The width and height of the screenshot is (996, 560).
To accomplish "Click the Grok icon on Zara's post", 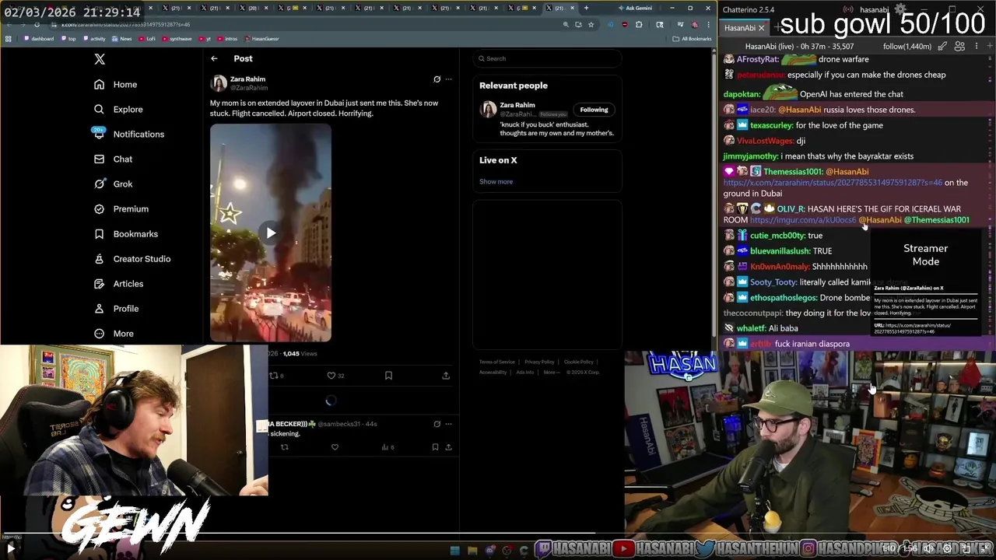I will (437, 79).
